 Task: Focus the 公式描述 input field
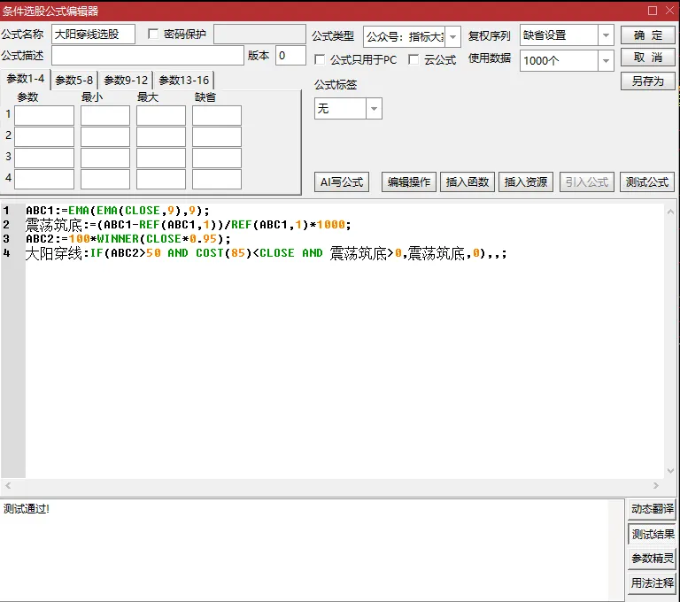[148, 56]
